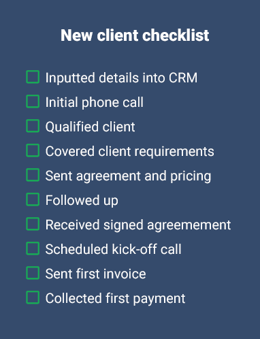260x339 pixels.
Task: Select the Sent agreement and pricing label
Action: [128, 176]
